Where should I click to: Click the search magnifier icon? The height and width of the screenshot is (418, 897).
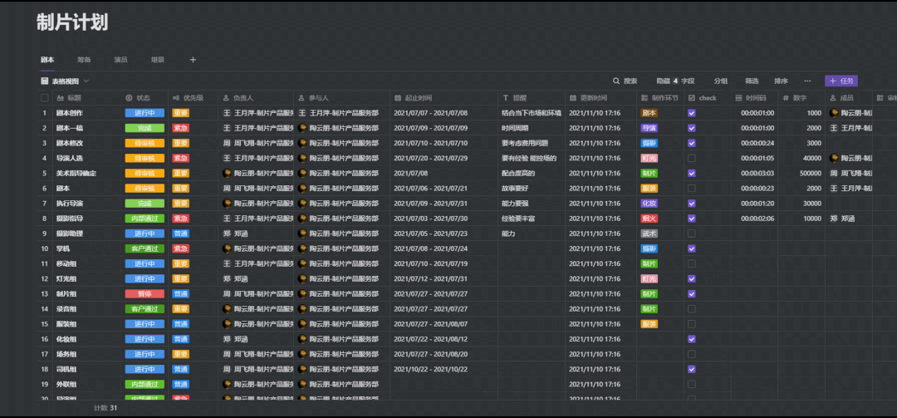point(616,81)
